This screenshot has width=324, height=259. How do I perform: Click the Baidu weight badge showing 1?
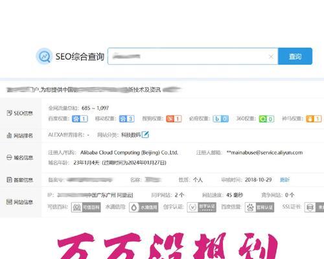(80, 118)
